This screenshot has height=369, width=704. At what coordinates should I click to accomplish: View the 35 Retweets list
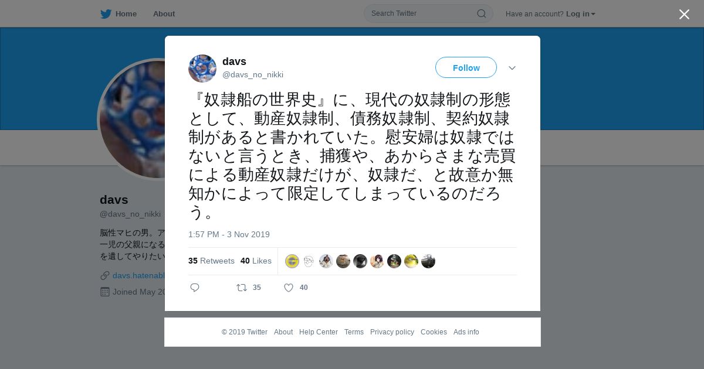tap(211, 261)
